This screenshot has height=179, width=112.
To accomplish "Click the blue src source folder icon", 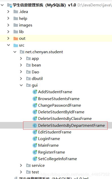I will pyautogui.click(x=16, y=45).
